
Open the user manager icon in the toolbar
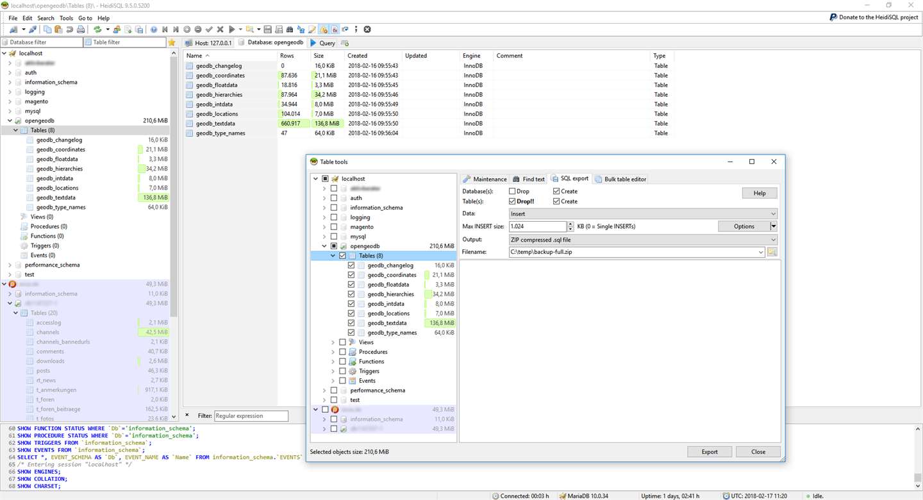pos(117,29)
